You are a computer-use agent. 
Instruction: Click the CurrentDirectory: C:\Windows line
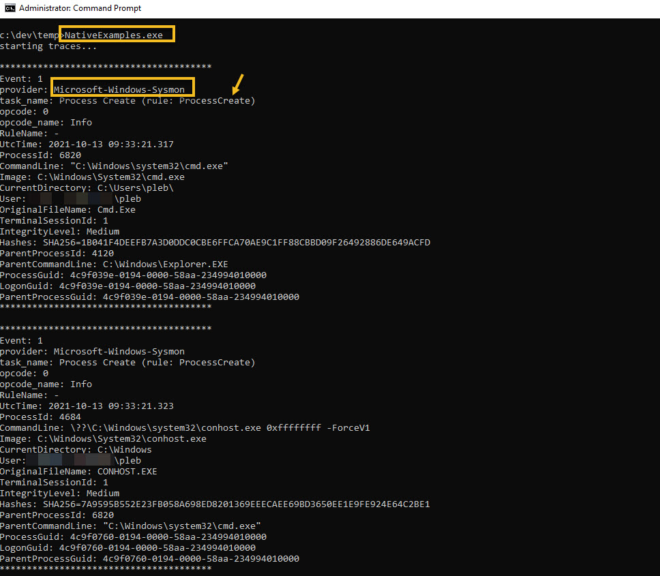76,450
